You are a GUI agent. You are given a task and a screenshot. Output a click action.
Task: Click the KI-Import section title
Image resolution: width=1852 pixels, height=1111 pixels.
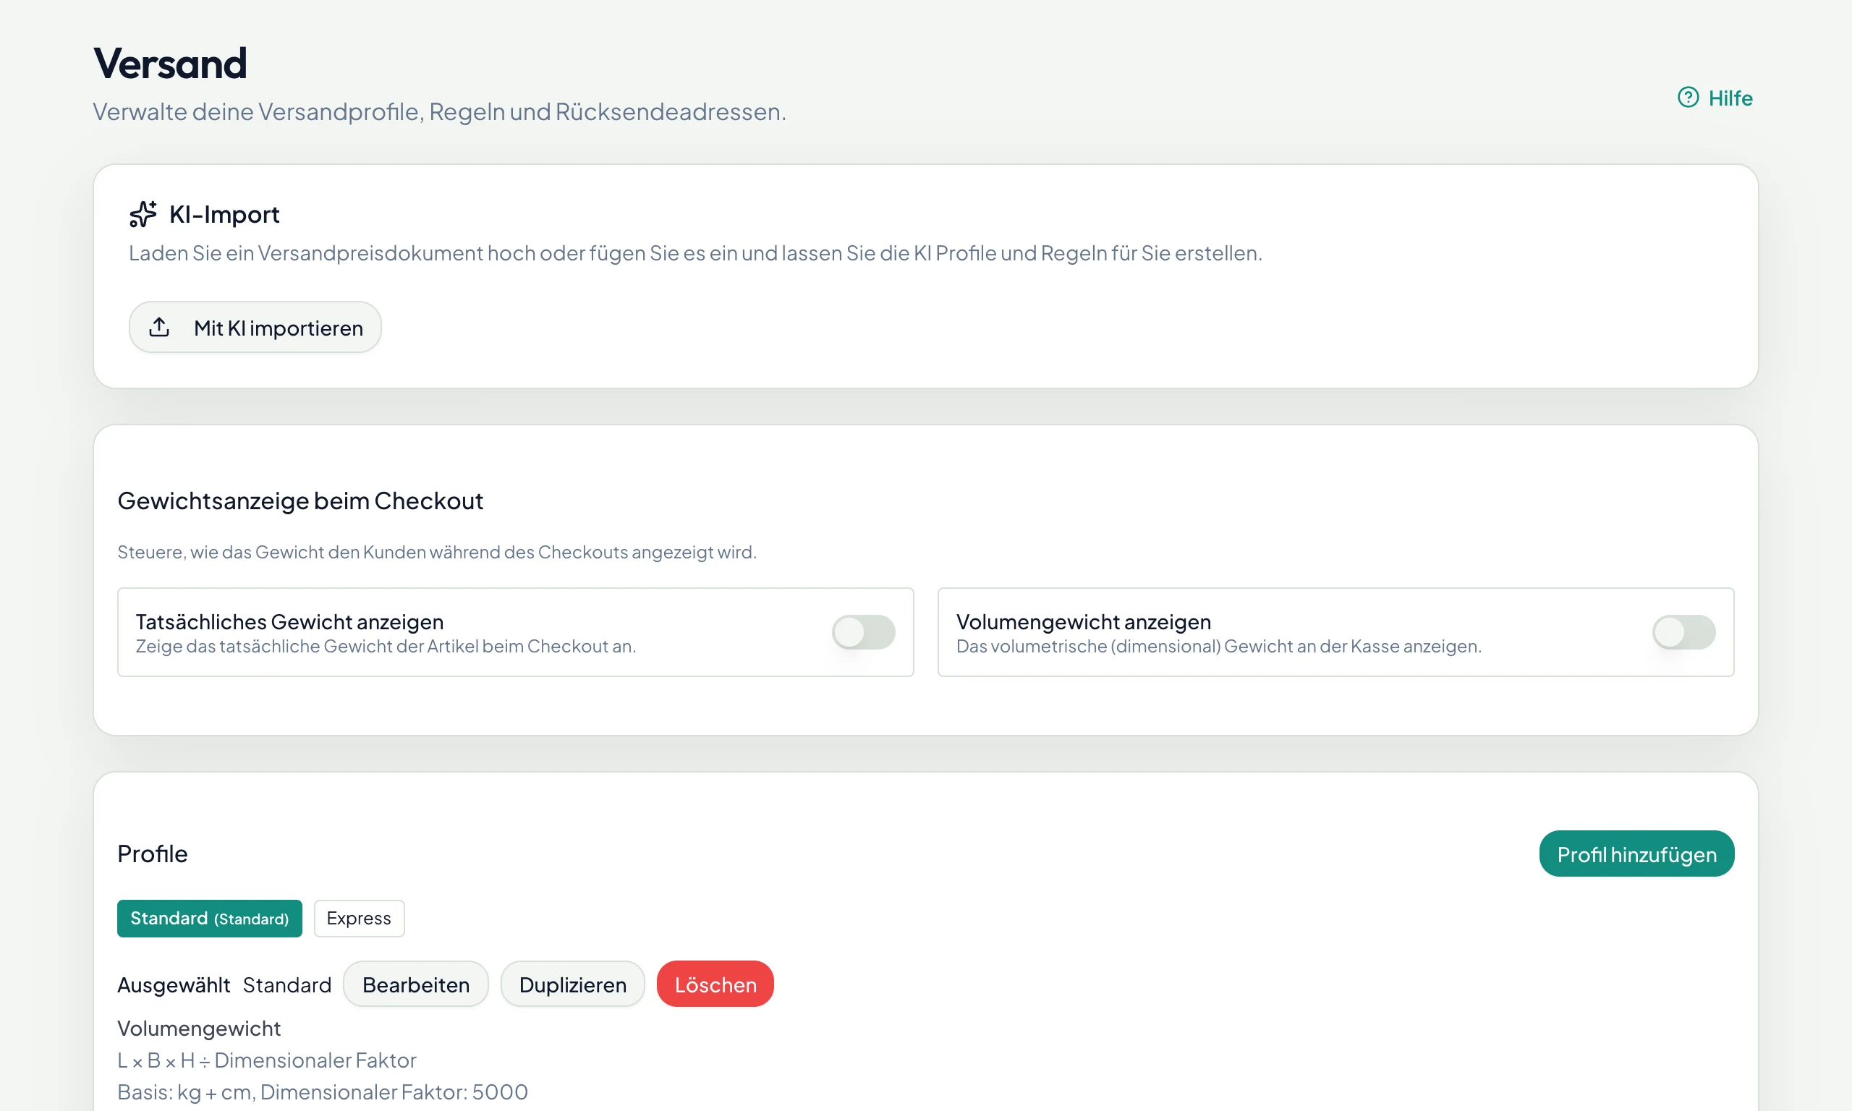coord(224,214)
